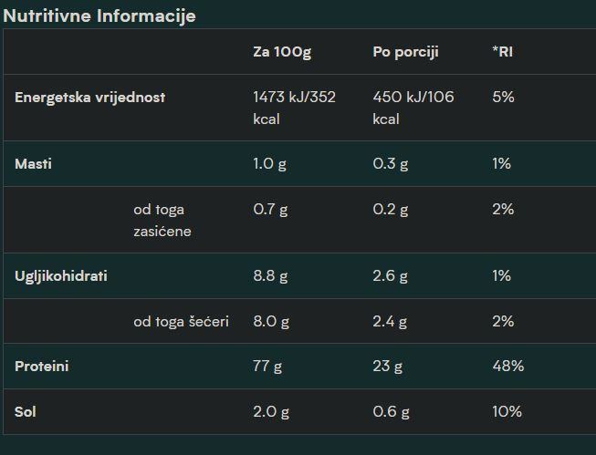Click the 10% salt RI value
596x455 pixels.
coord(507,412)
